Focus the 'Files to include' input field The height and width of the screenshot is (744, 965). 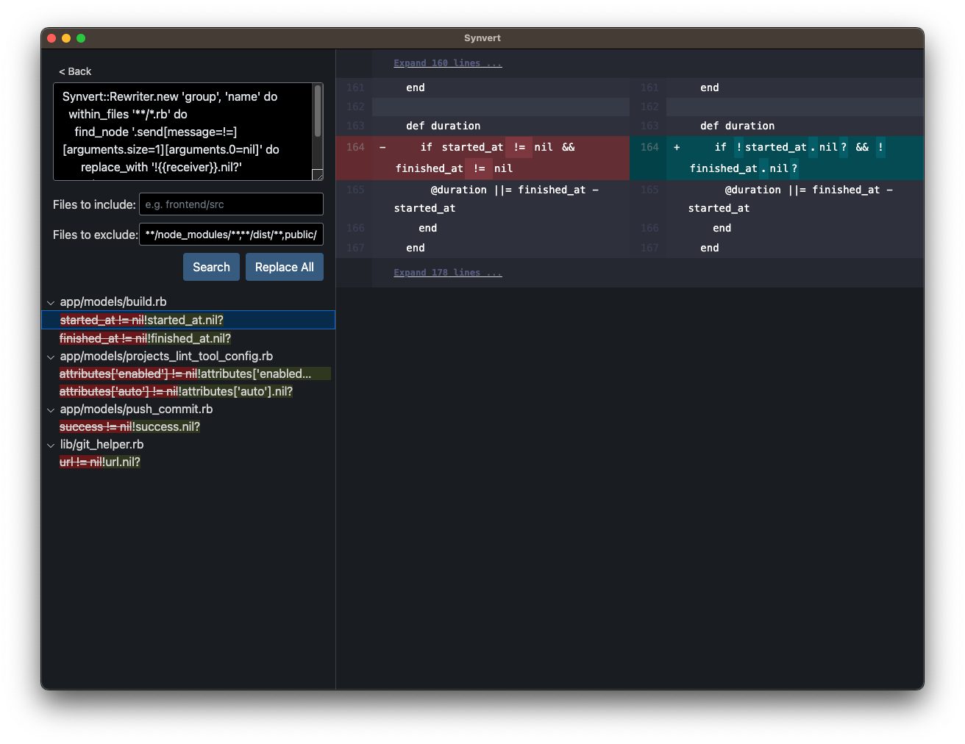pos(231,204)
